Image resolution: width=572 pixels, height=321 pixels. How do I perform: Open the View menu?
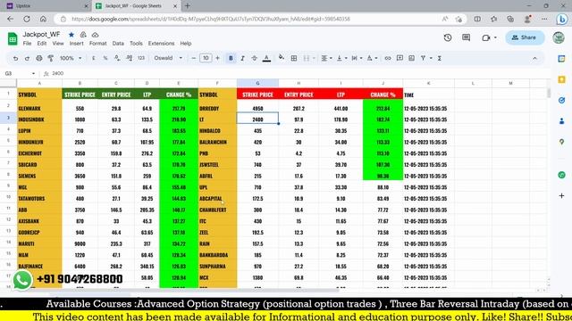[57, 44]
